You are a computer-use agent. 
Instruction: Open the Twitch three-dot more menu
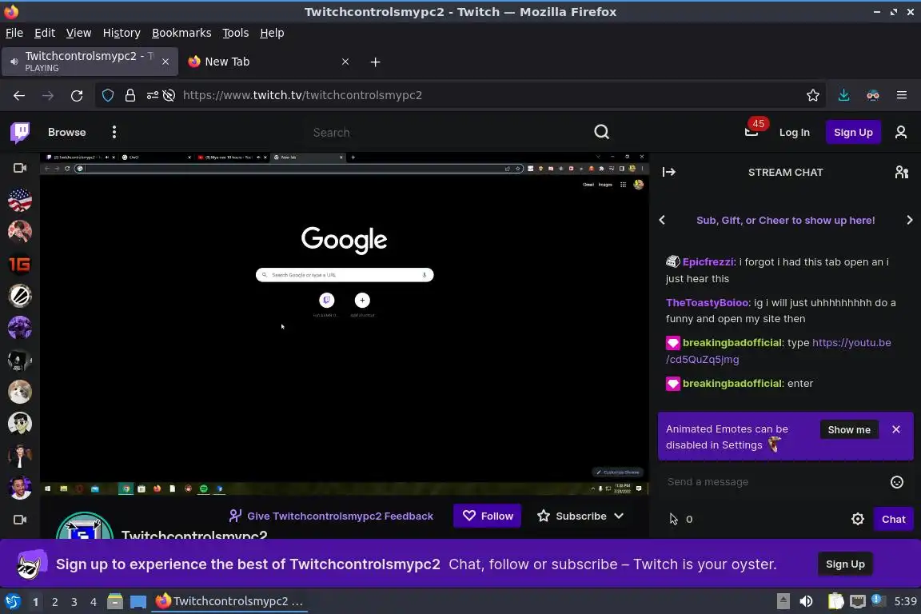(114, 132)
